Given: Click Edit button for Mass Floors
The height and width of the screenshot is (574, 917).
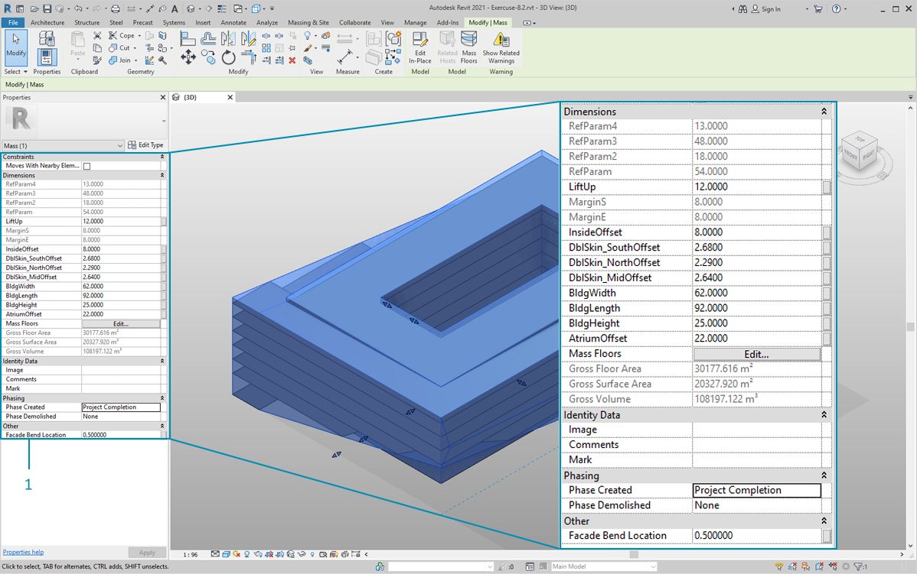Looking at the screenshot, I should pyautogui.click(x=121, y=323).
